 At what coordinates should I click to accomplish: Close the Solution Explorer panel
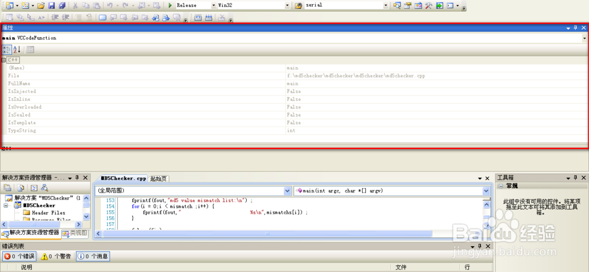point(85,177)
